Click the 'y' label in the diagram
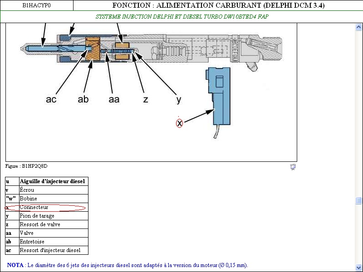The height and width of the screenshot is (272, 363). pos(179,100)
